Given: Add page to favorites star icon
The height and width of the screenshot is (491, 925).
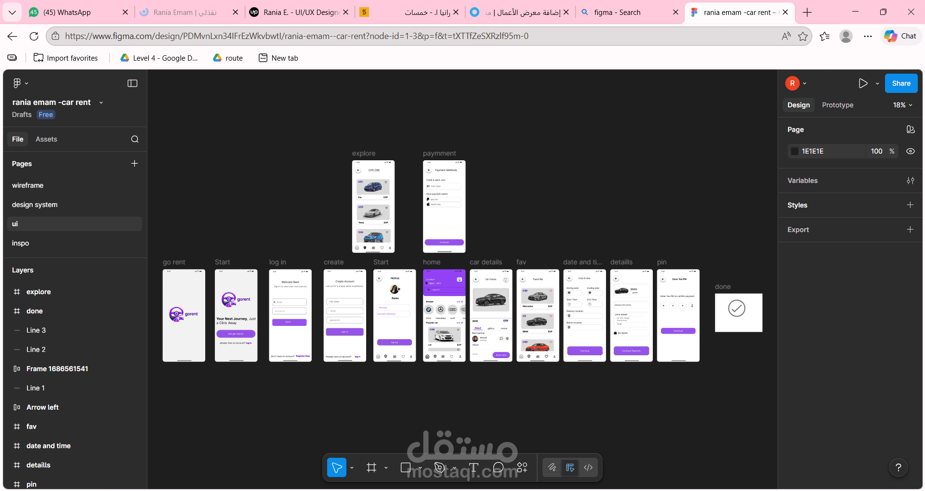Looking at the screenshot, I should 803,36.
